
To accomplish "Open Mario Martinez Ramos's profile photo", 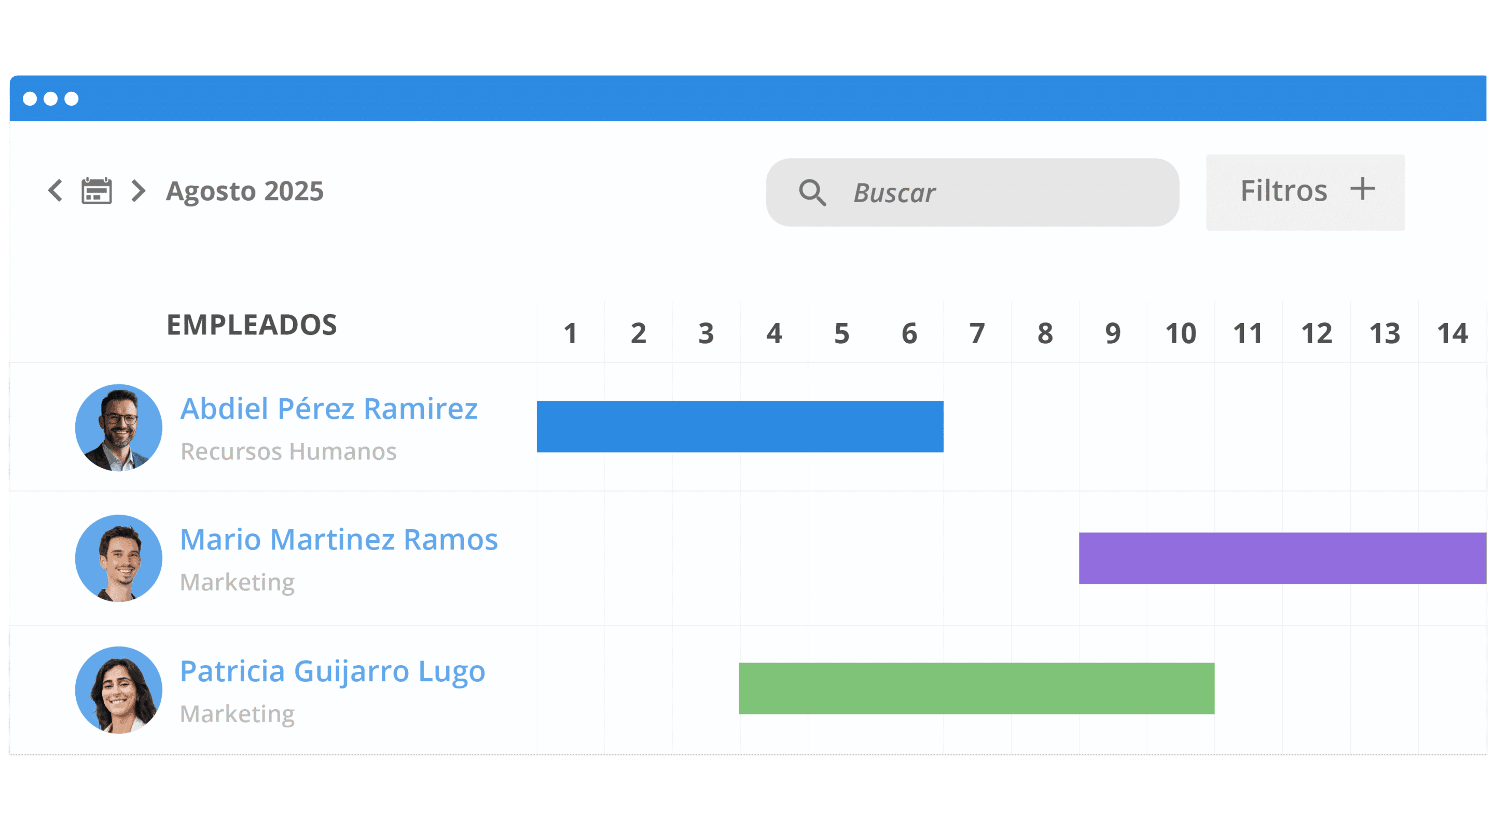I will click(119, 558).
